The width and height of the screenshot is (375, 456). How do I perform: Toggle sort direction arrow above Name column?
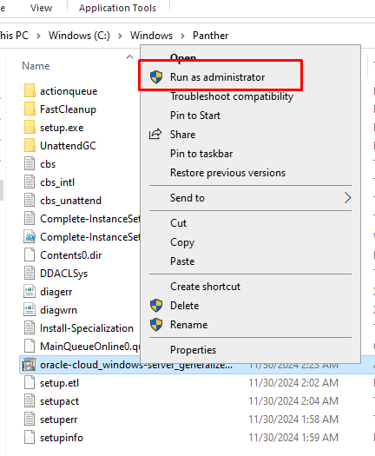tap(130, 57)
